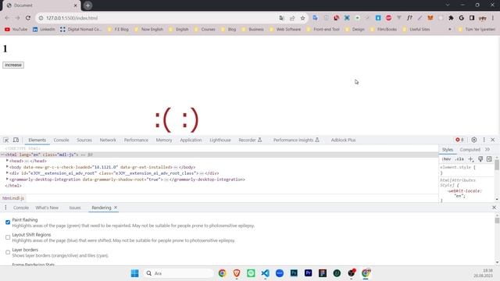The width and height of the screenshot is (500, 281).
Task: Go back with the browser back arrow
Action: pos(7,18)
